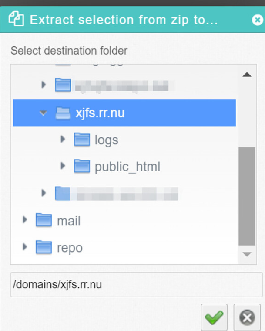Select the public_html folder as destination
The height and width of the screenshot is (331, 265).
pyautogui.click(x=127, y=166)
